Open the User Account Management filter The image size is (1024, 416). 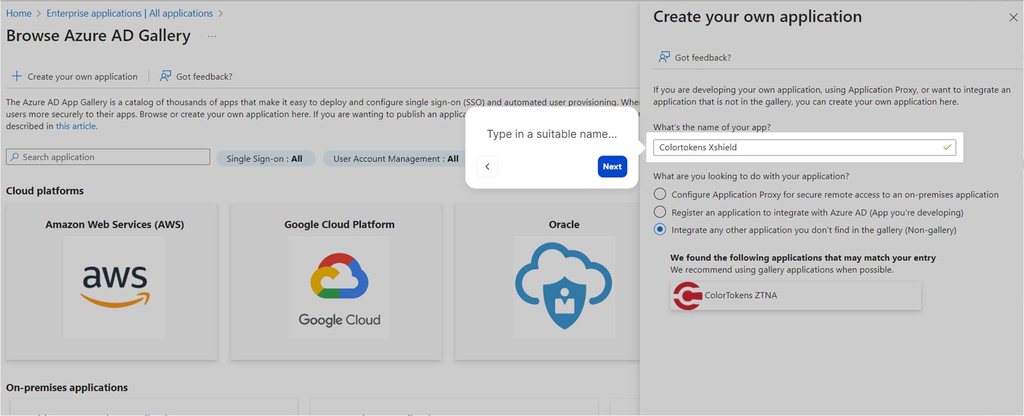click(x=396, y=158)
